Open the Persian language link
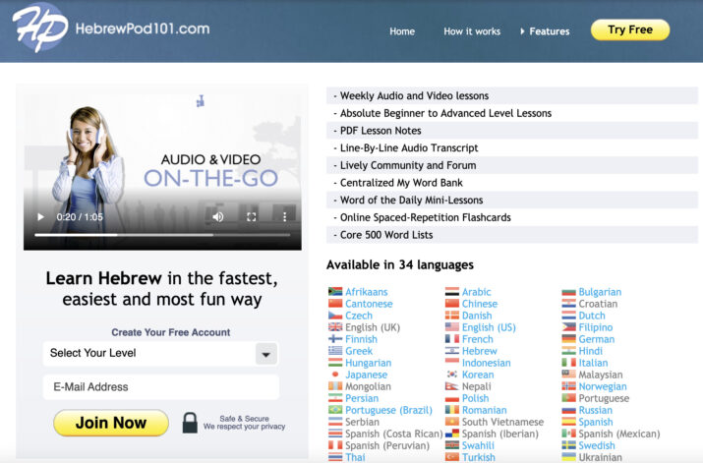The width and height of the screenshot is (703, 463). coord(362,398)
